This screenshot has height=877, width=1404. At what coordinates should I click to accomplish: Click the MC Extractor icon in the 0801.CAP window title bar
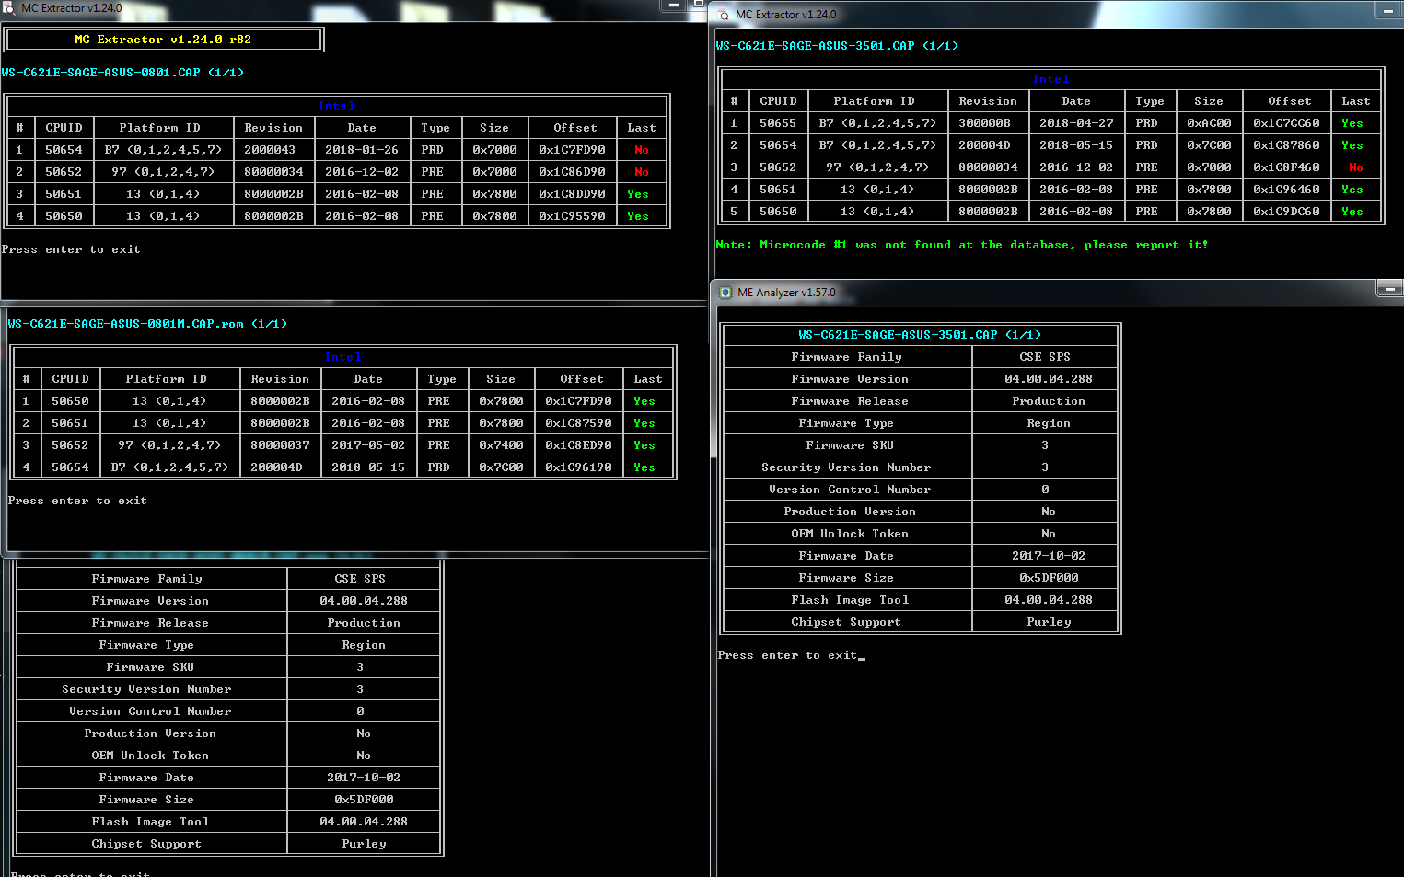point(8,7)
